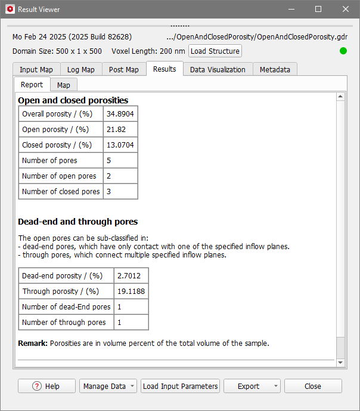This screenshot has height=411, width=360.
Task: Click the Remark text about volume percent
Action: 144,343
